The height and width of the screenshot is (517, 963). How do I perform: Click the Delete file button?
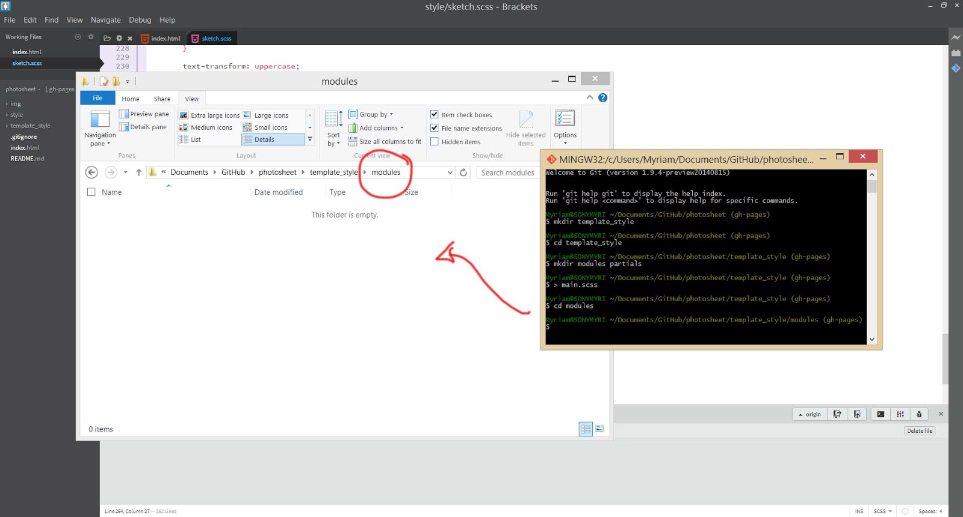pyautogui.click(x=920, y=431)
